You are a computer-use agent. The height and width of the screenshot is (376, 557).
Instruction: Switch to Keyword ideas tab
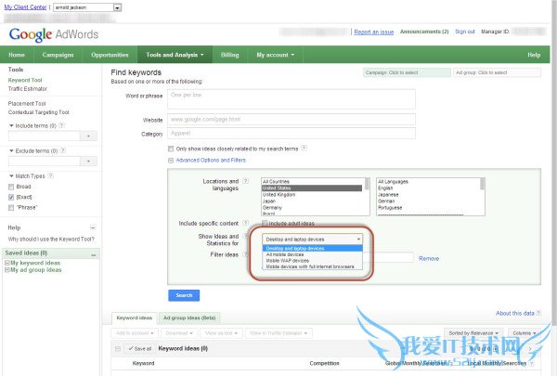point(135,318)
